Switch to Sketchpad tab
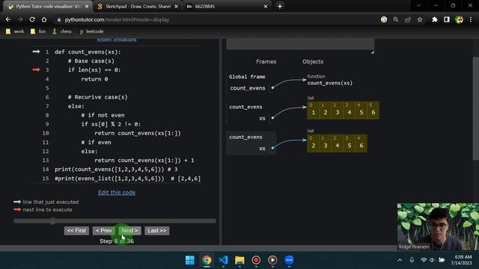 [x=138, y=7]
